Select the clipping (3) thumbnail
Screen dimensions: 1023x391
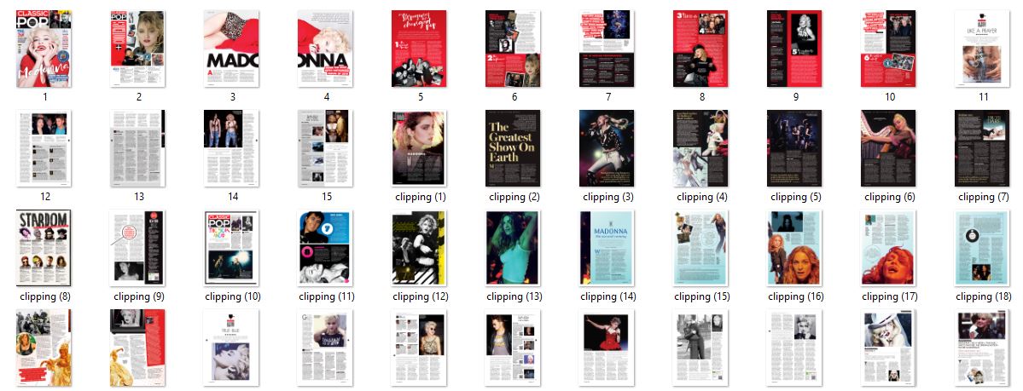coord(607,148)
